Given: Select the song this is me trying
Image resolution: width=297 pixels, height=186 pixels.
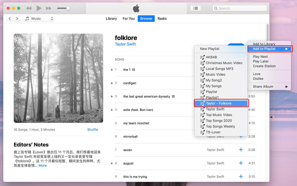Looking at the screenshot, I should coord(135,177).
